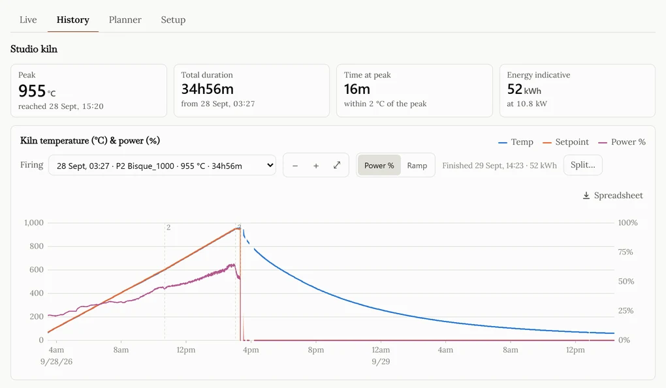Click the Spreadsheet download icon
666x388 pixels.
pos(586,196)
